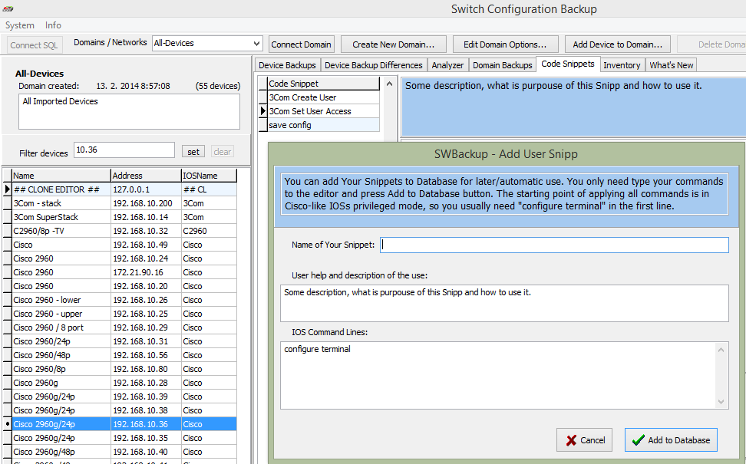Click Add Device to Domain... button

pos(618,44)
